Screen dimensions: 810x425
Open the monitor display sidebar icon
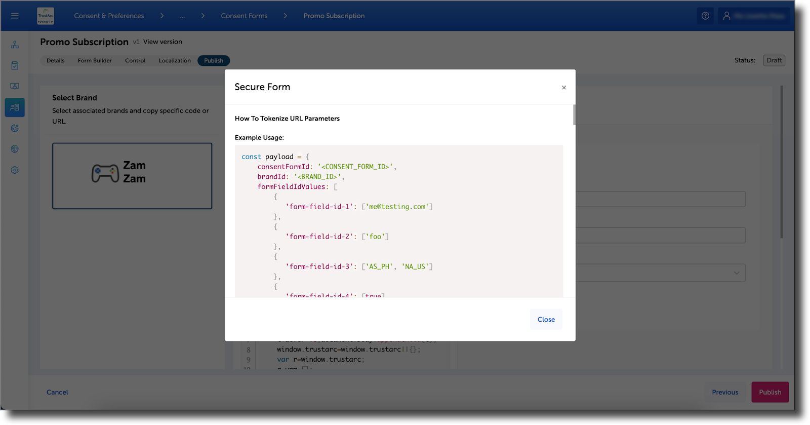pyautogui.click(x=15, y=86)
